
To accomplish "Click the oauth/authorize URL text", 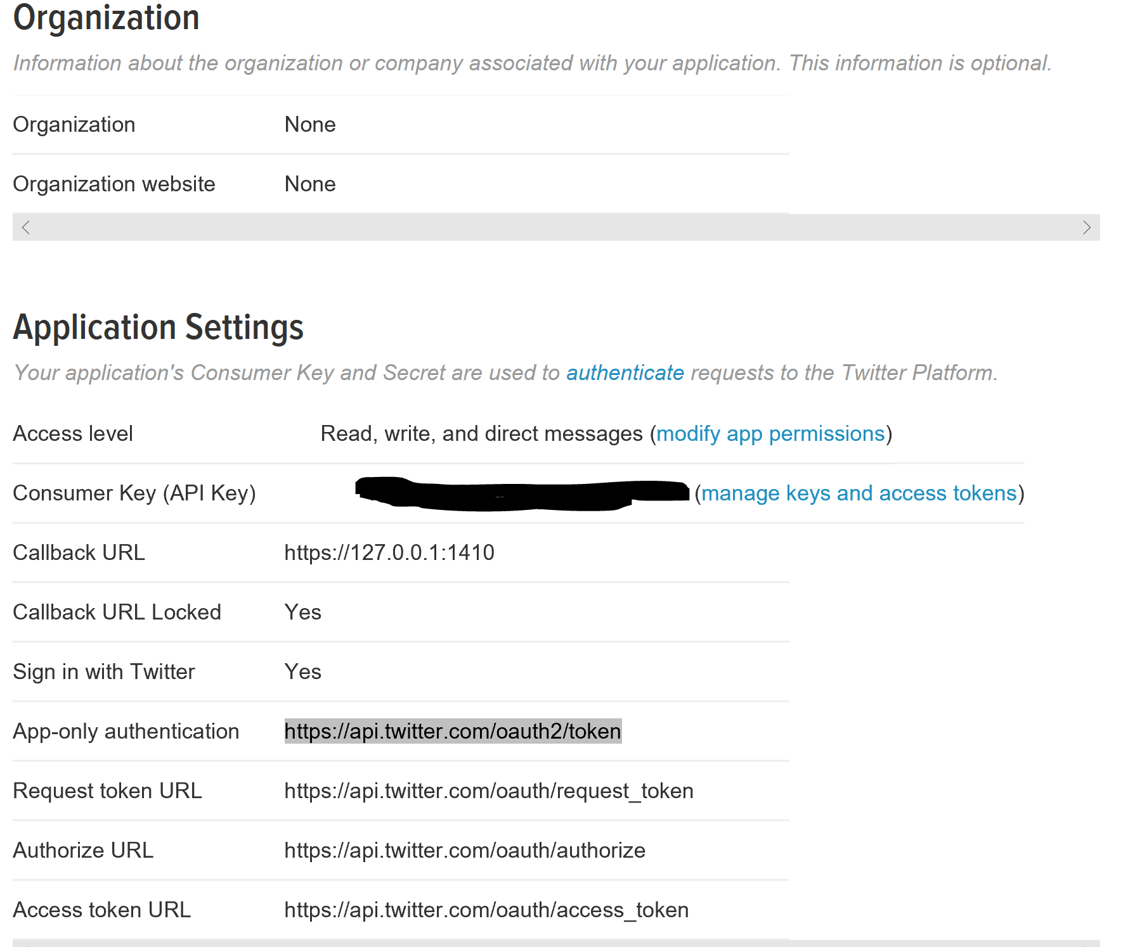I will point(464,850).
